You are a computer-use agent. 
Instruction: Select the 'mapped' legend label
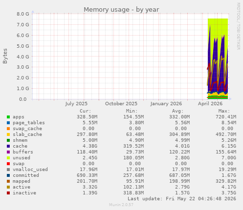click(x=22, y=181)
